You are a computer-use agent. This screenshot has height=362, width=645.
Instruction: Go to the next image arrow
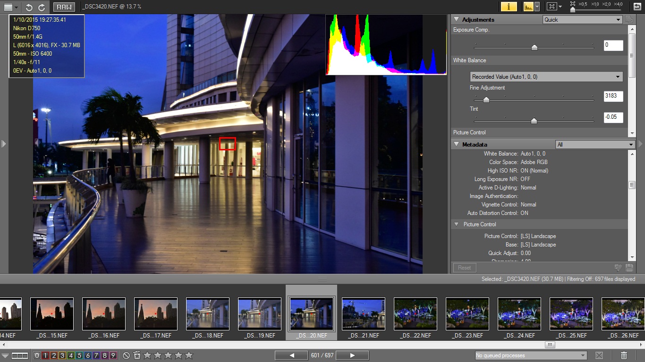click(352, 355)
